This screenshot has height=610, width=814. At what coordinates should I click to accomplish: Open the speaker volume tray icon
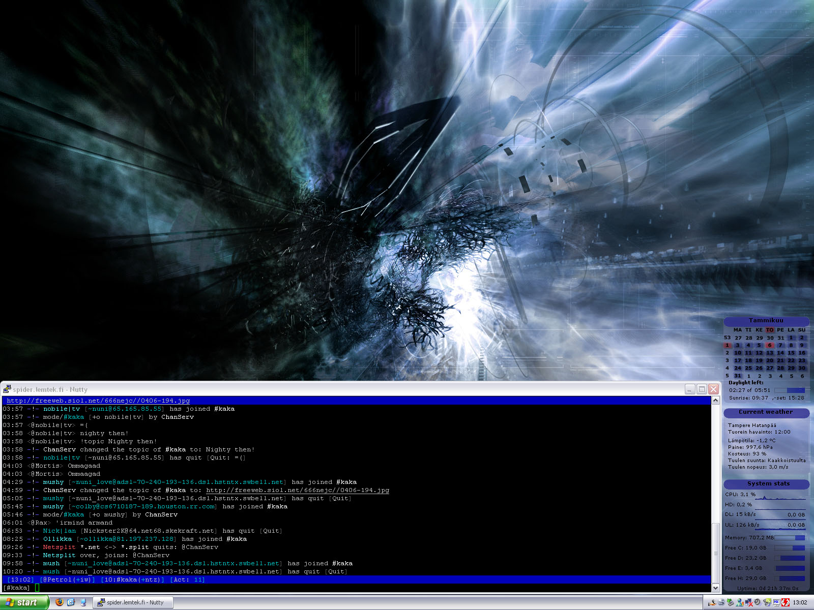(758, 602)
